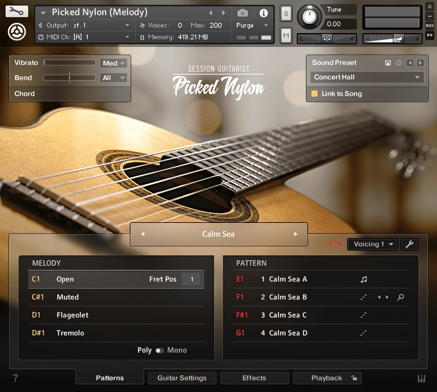Click the pattern icon for Calm Sea C
The width and height of the screenshot is (437, 392).
[363, 315]
